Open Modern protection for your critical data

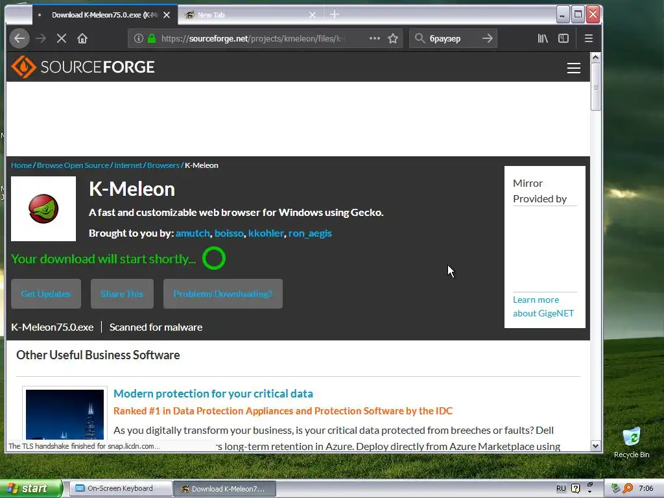[213, 394]
